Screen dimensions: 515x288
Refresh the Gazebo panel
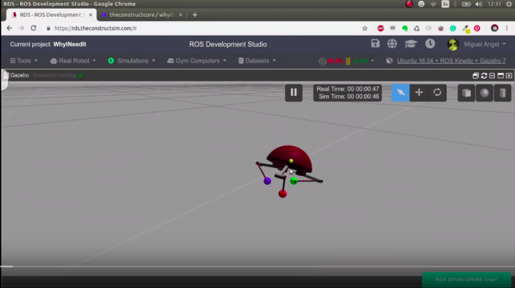[483, 76]
